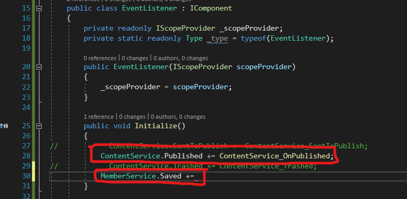This screenshot has height=199, width=407.
Task: Click line number 17 in the gutter
Action: [x=26, y=29]
